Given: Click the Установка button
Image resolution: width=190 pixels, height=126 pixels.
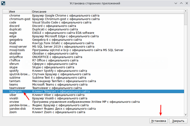Looking at the screenshot, I should tap(159, 121).
